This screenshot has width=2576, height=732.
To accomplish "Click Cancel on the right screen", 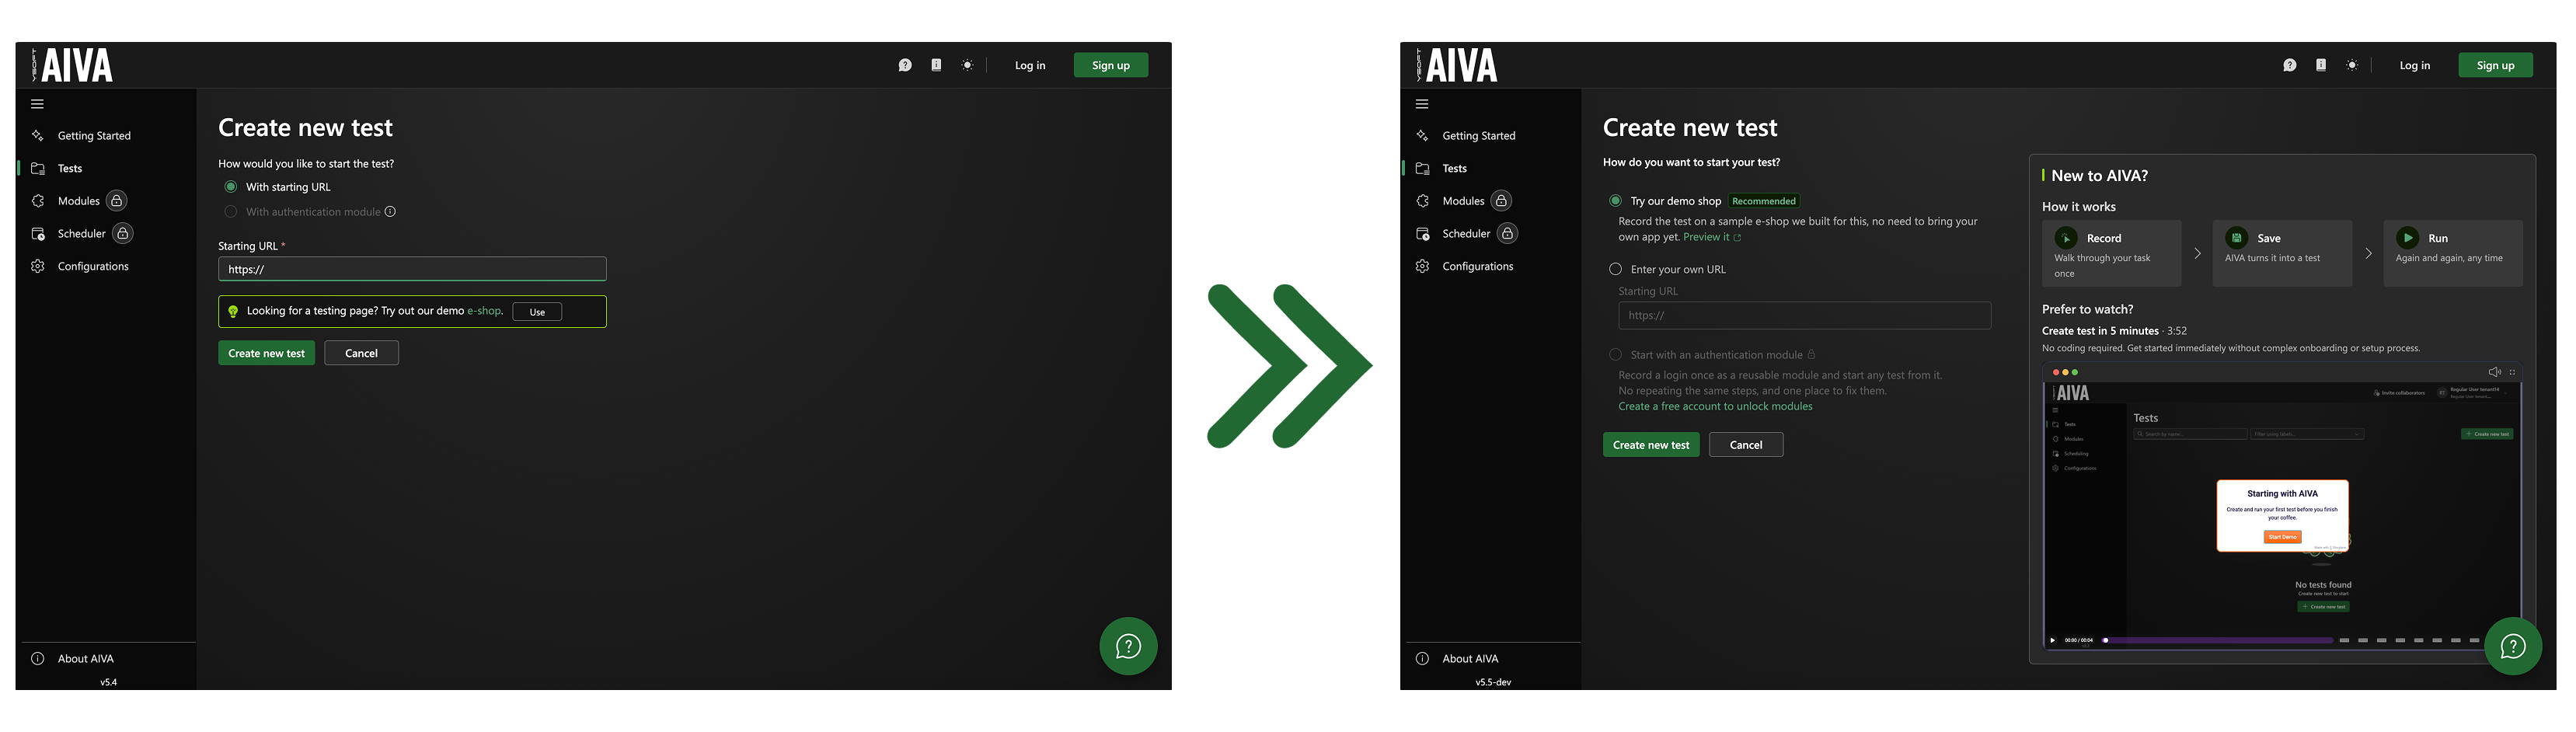I will [x=1746, y=445].
